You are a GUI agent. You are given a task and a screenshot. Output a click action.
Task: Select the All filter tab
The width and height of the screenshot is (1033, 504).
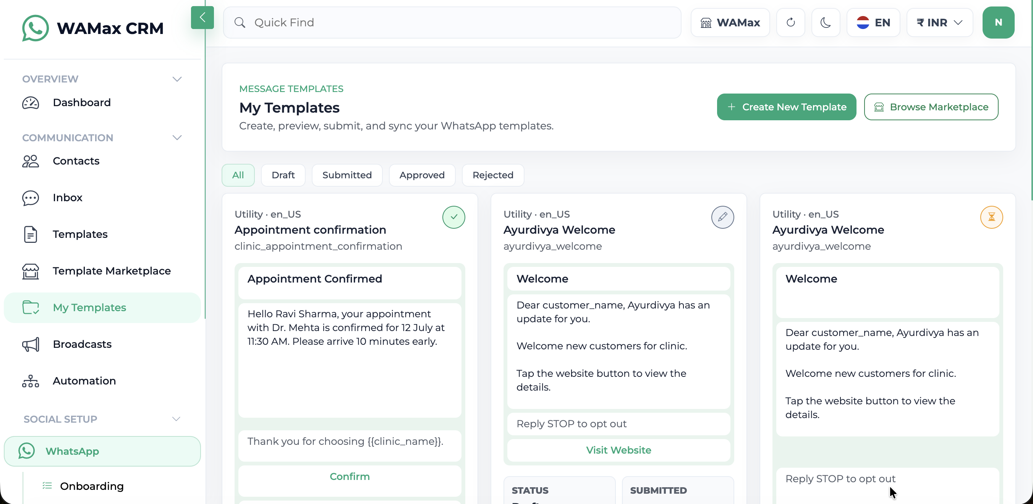[x=238, y=175]
